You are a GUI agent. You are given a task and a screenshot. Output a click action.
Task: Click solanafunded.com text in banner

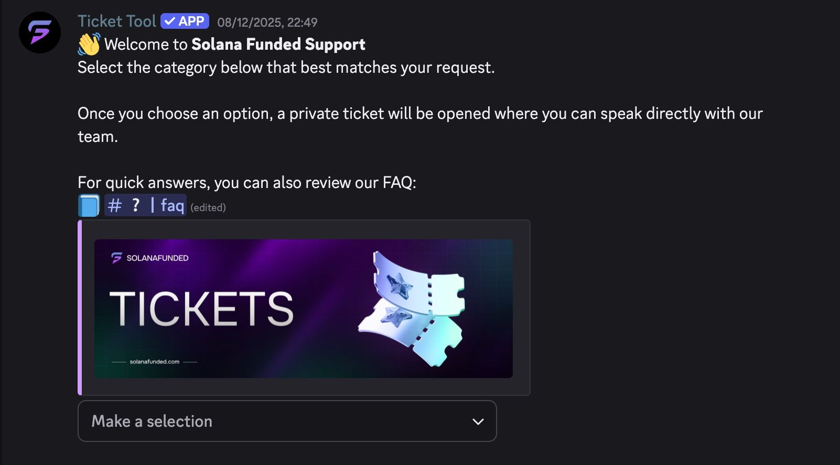click(x=154, y=362)
